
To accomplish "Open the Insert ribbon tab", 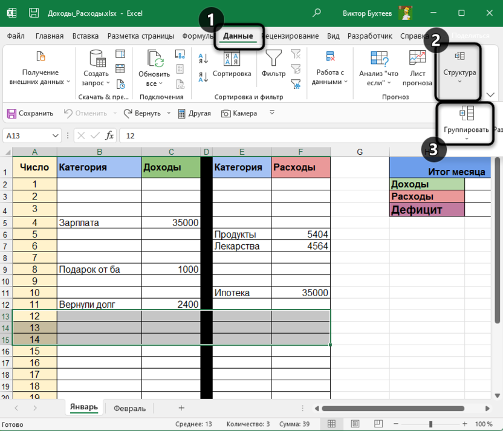I will point(85,36).
